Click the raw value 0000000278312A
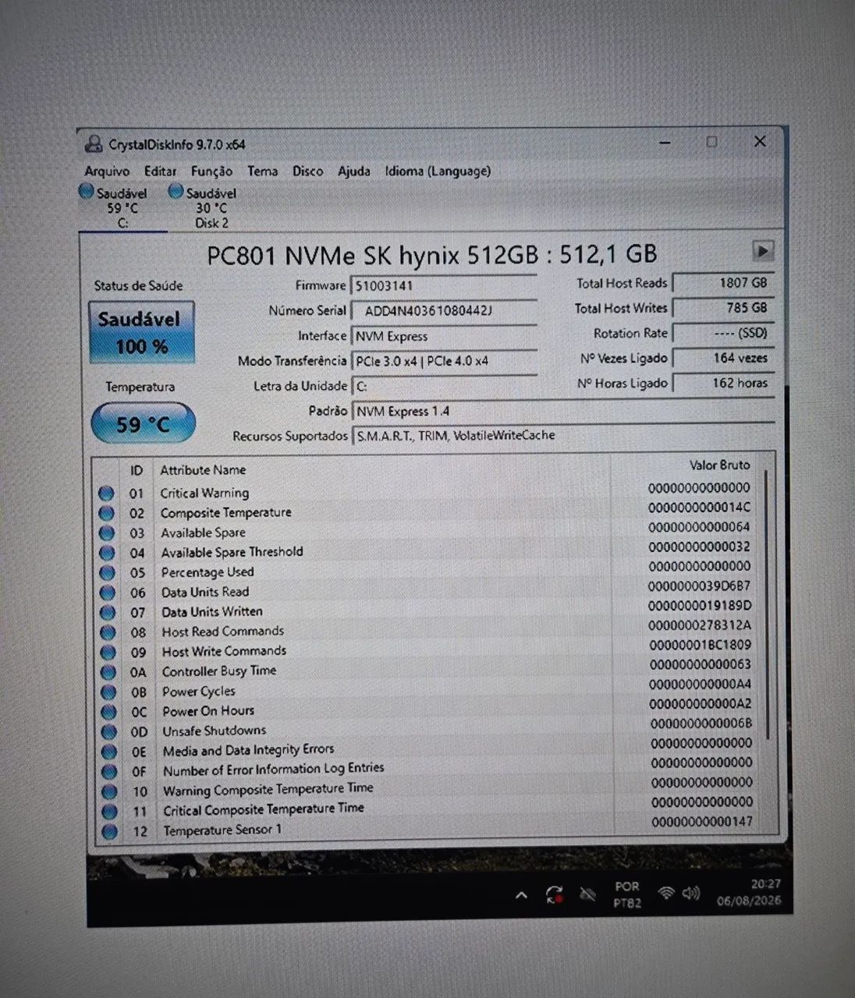Viewport: 855px width, 998px height. coord(701,625)
